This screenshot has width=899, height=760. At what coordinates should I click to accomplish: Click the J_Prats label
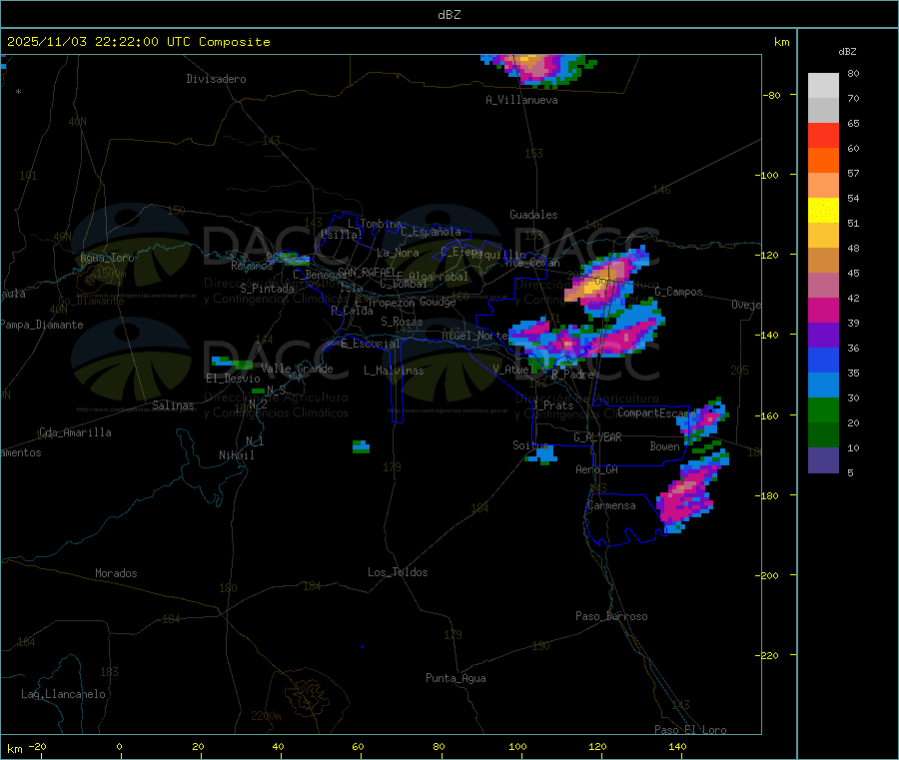pos(553,405)
